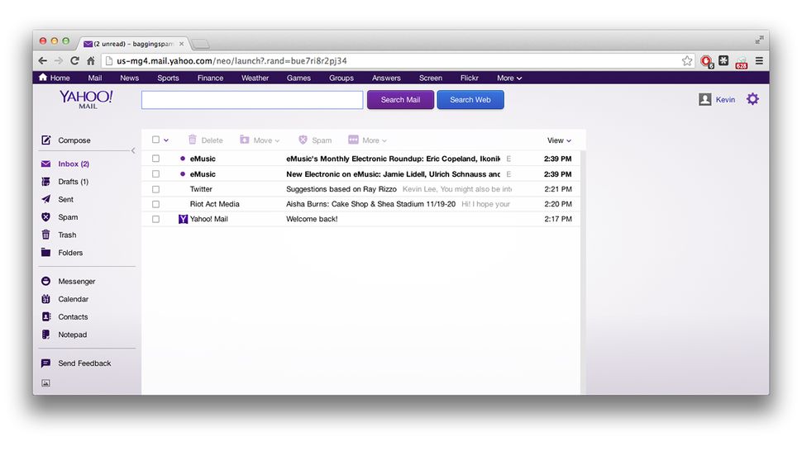The height and width of the screenshot is (451, 802).
Task: Click the Contacts icon in sidebar
Action: 46,316
